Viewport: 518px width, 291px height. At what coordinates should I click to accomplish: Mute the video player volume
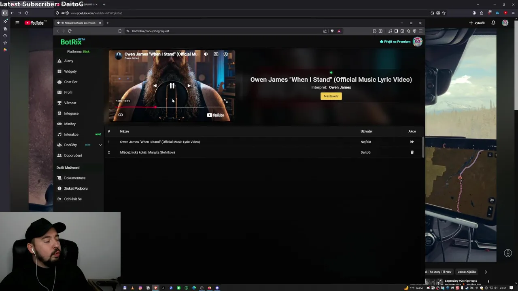click(x=206, y=54)
